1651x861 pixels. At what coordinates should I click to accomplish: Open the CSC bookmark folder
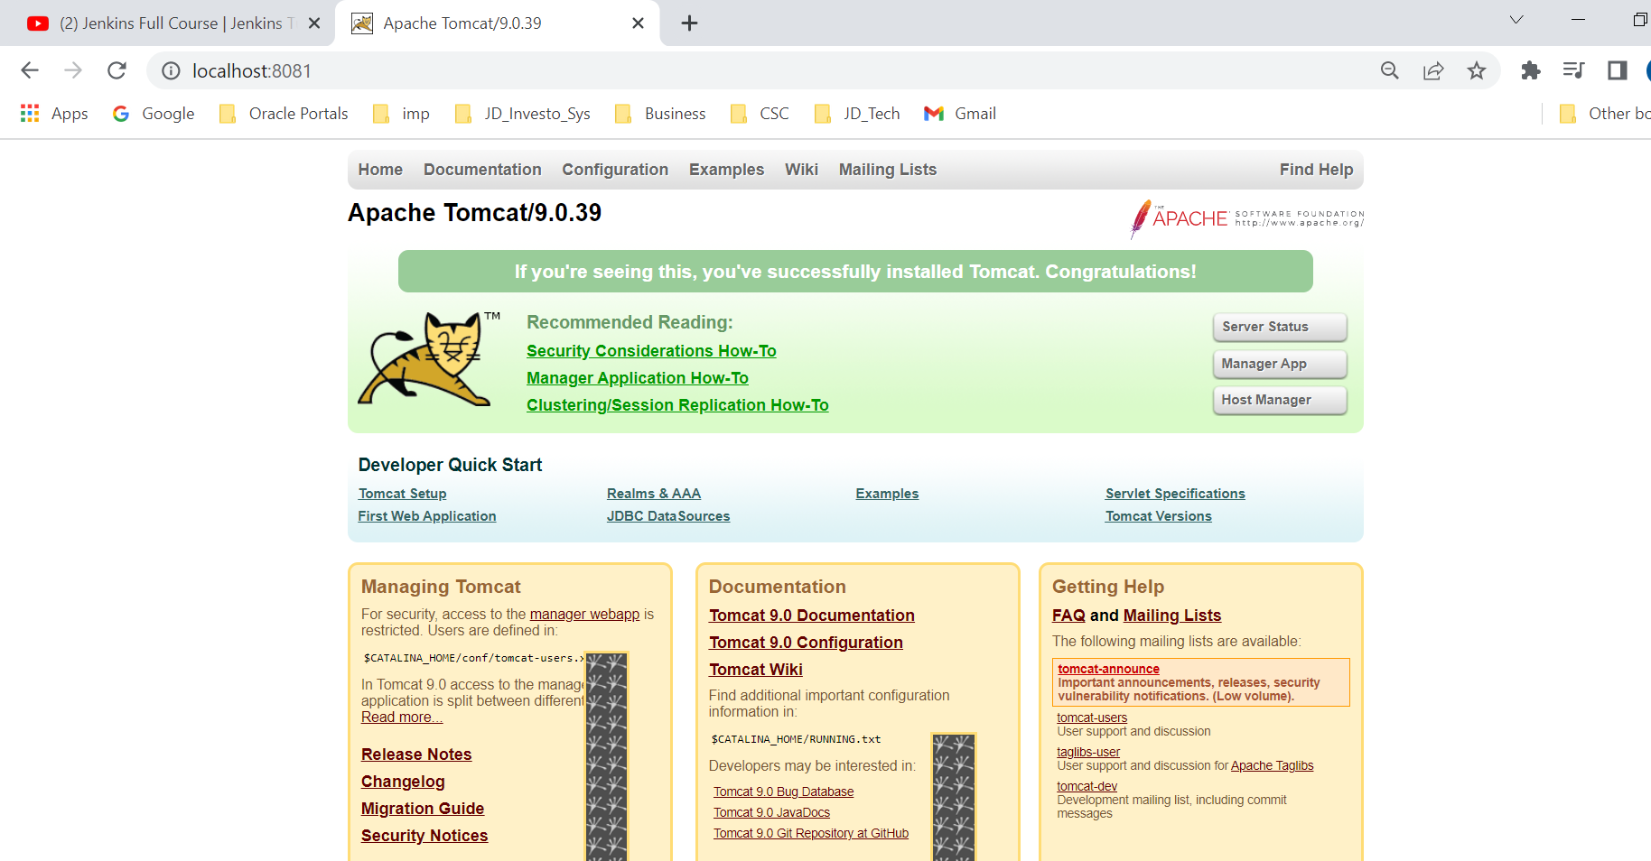(x=760, y=114)
